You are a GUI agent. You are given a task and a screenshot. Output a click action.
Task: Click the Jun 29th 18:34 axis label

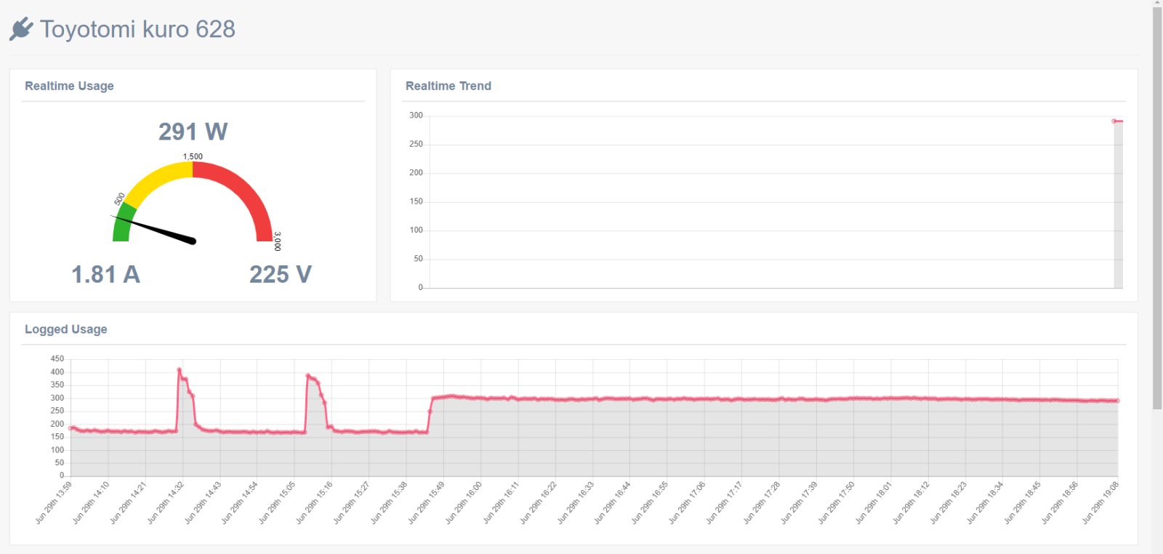(986, 502)
